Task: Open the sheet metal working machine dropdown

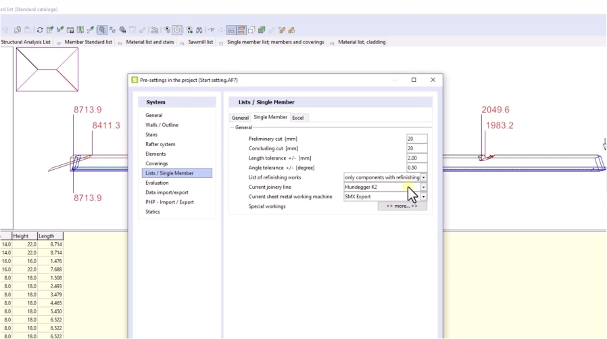Action: pos(423,197)
